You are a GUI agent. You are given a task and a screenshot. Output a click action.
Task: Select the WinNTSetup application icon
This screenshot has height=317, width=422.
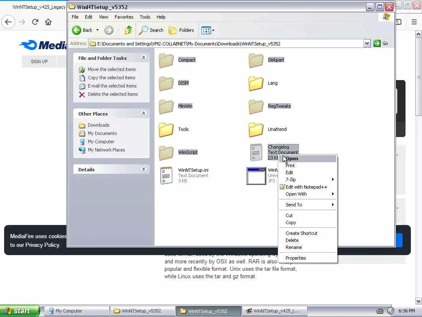point(256,176)
